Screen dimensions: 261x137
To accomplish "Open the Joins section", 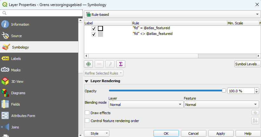I will 15,127.
